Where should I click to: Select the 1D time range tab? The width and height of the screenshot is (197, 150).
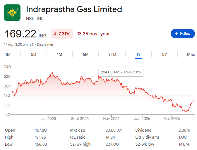[8, 54]
